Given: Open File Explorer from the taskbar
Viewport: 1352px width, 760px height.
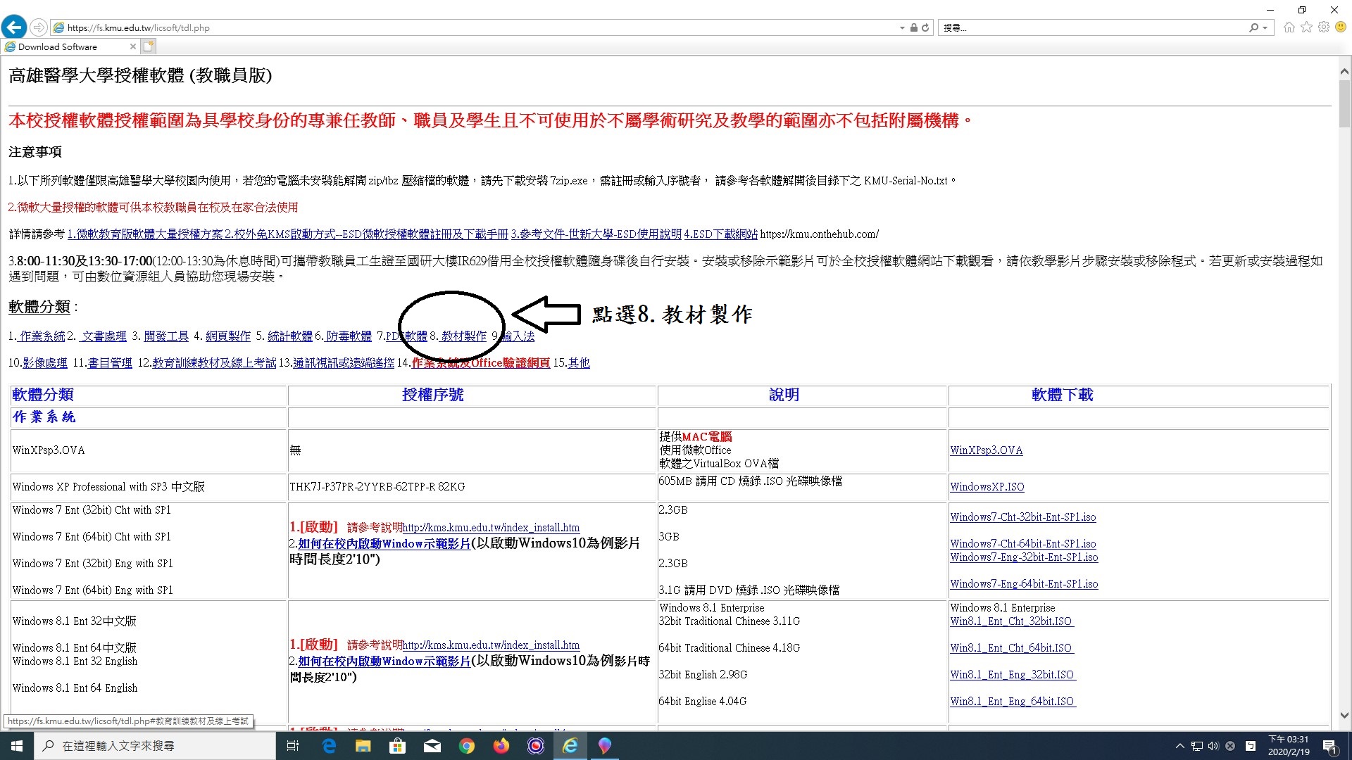Looking at the screenshot, I should pos(363,746).
